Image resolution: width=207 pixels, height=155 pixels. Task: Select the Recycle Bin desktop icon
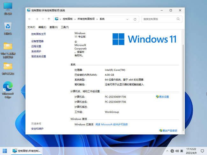8,29
